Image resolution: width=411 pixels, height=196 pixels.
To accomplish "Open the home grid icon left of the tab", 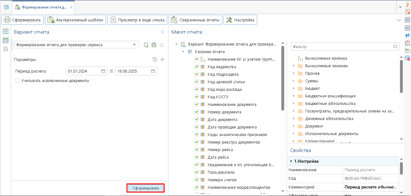I will pos(6,7).
